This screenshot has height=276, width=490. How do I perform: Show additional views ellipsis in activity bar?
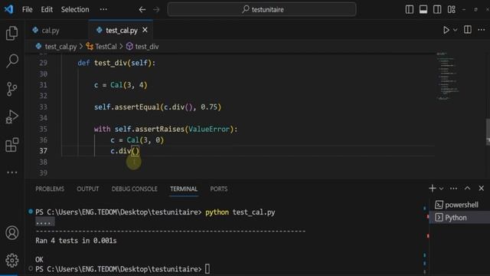(12, 172)
